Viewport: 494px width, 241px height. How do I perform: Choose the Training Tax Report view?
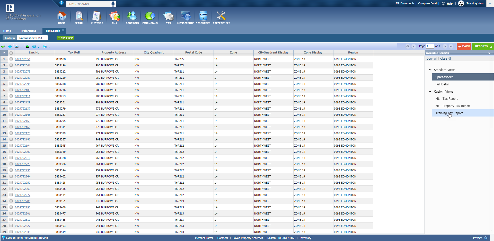(x=463, y=113)
